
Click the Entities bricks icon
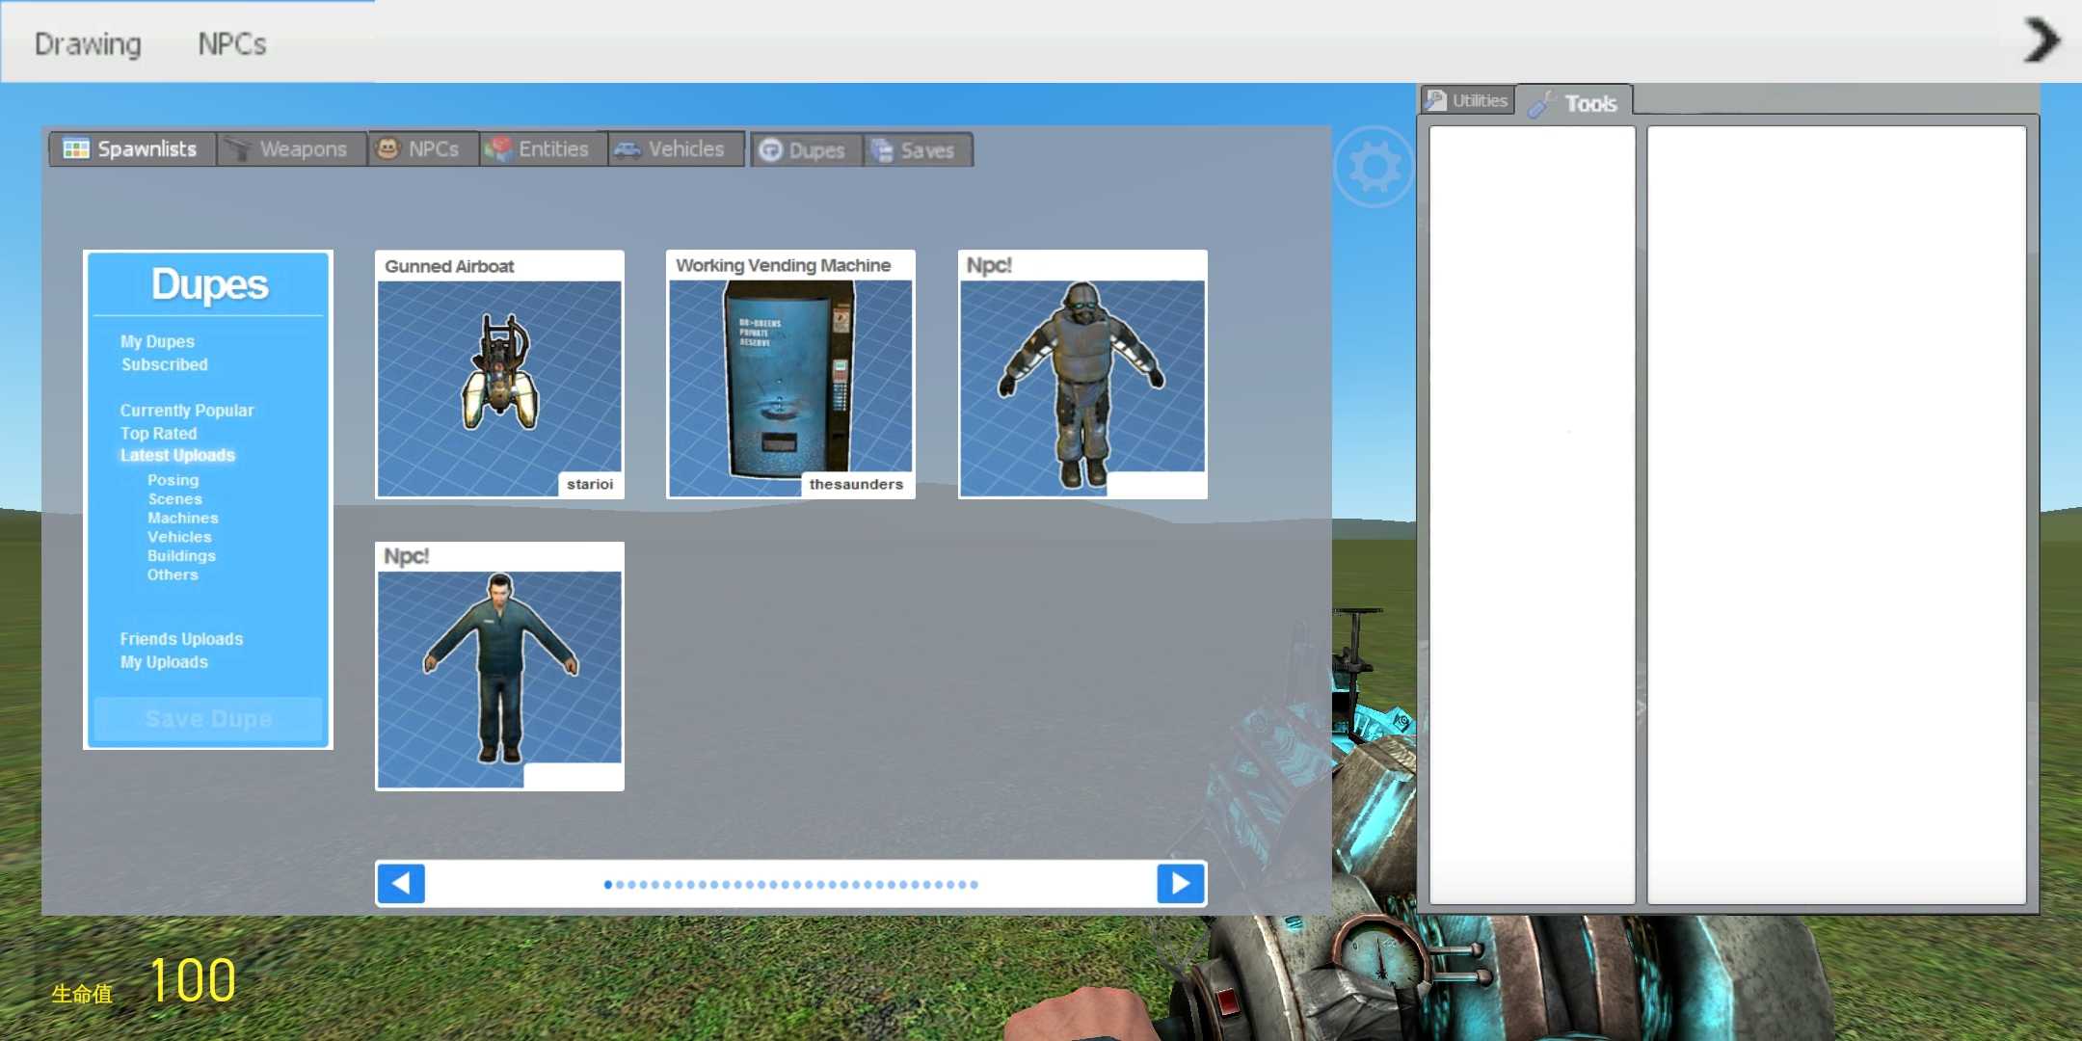tap(498, 148)
